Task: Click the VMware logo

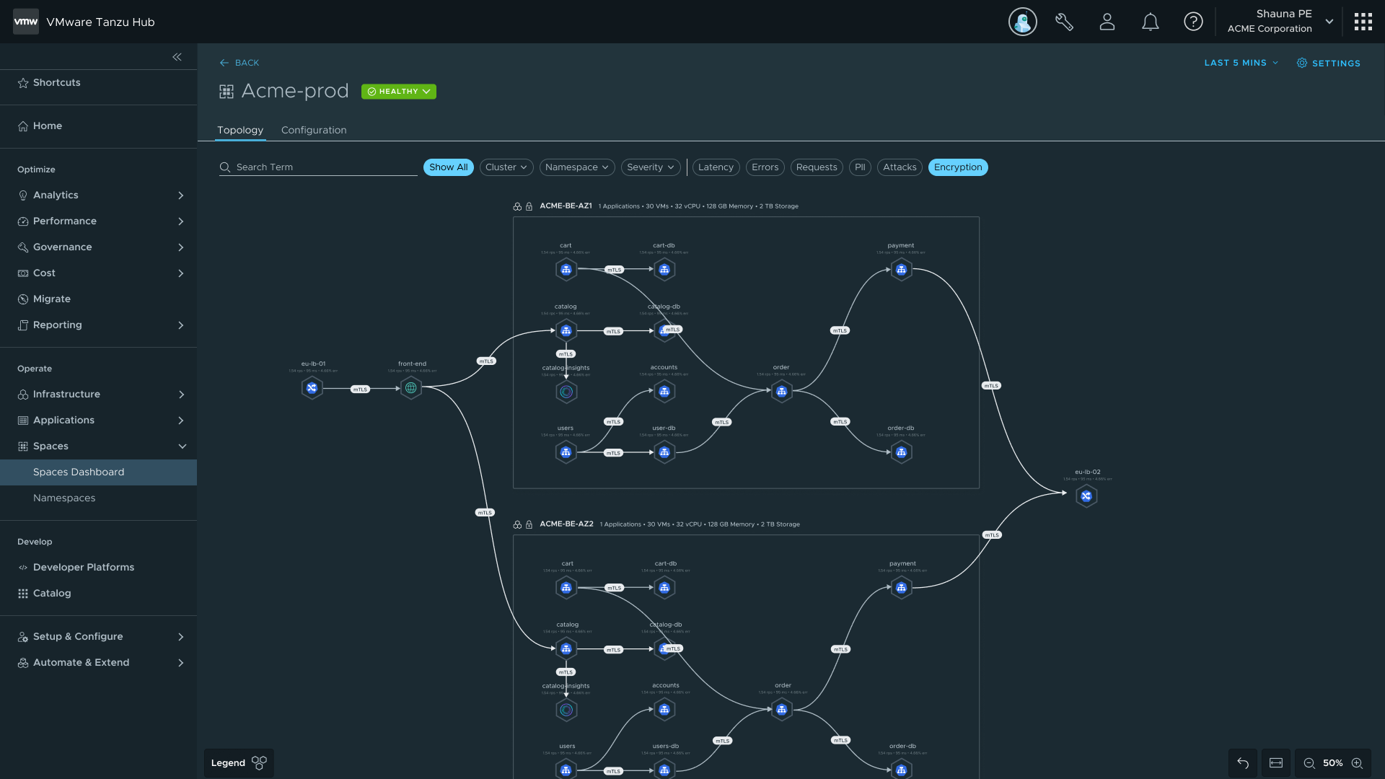Action: pyautogui.click(x=26, y=22)
